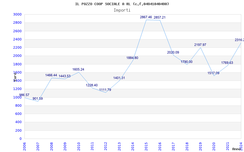
Task: Select data label 1790.00
Action: 186,62
